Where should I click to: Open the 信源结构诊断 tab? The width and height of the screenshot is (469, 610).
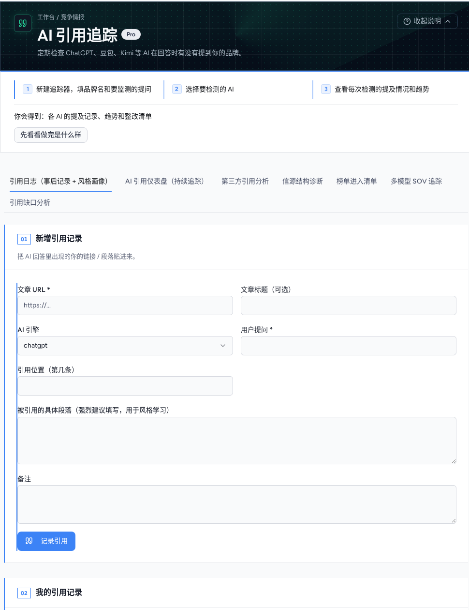pyautogui.click(x=303, y=181)
